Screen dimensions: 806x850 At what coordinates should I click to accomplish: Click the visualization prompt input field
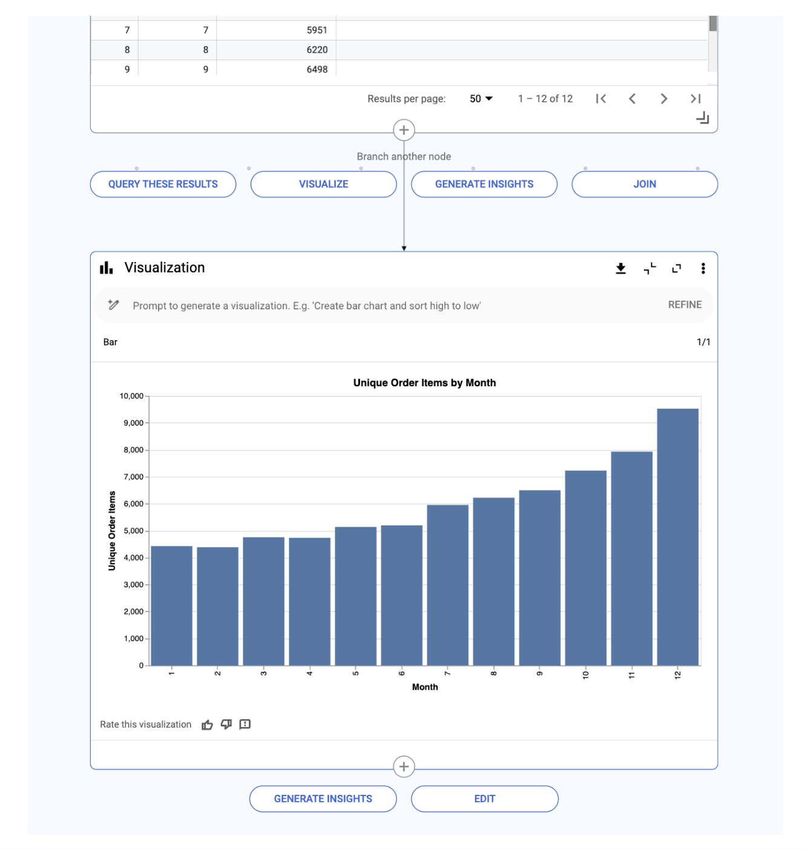point(387,306)
